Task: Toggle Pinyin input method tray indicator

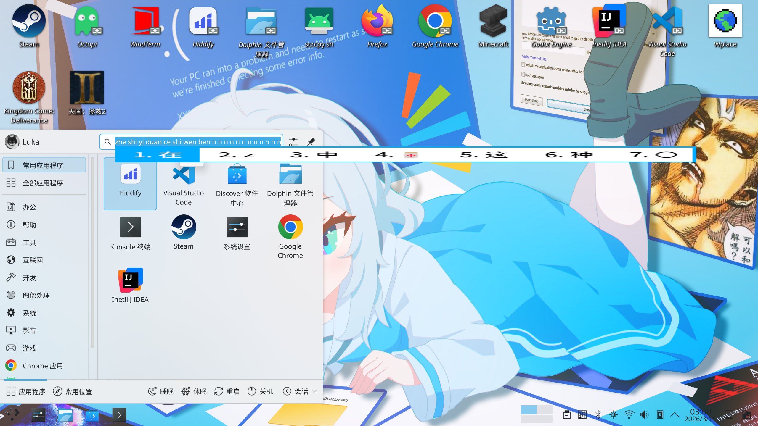Action: 582,414
